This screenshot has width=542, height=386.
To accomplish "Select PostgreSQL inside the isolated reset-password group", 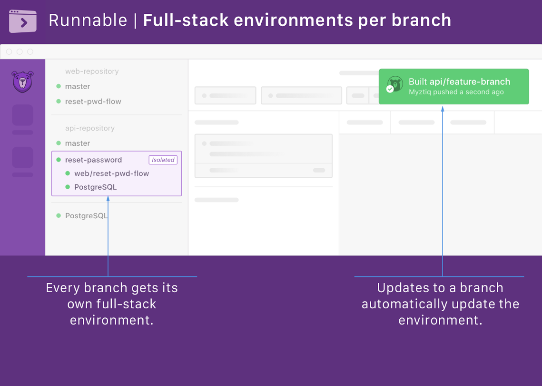I will 95,187.
